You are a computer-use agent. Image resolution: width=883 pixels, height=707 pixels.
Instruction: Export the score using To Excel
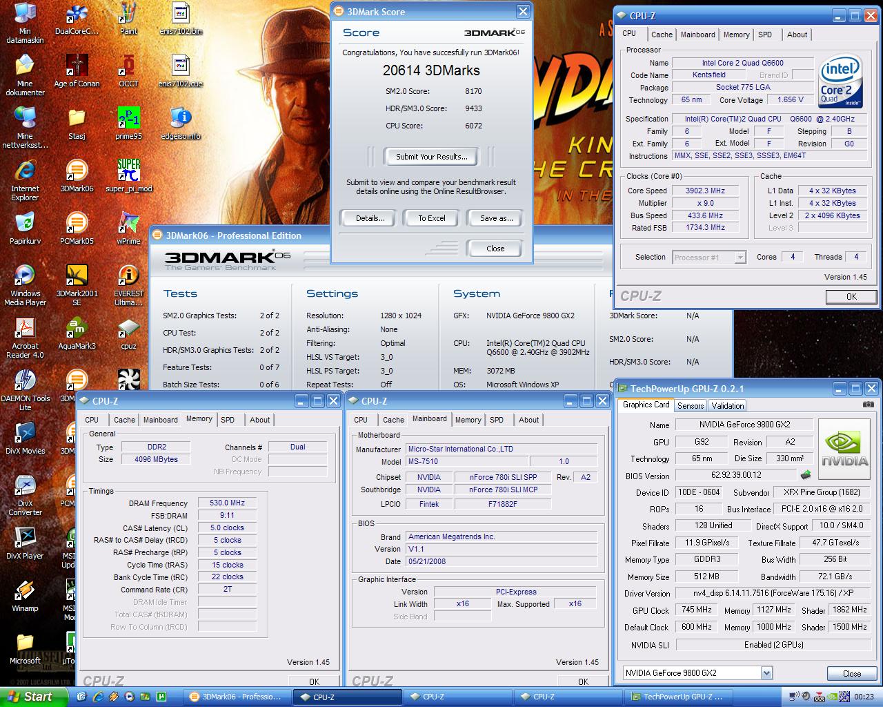(x=432, y=218)
